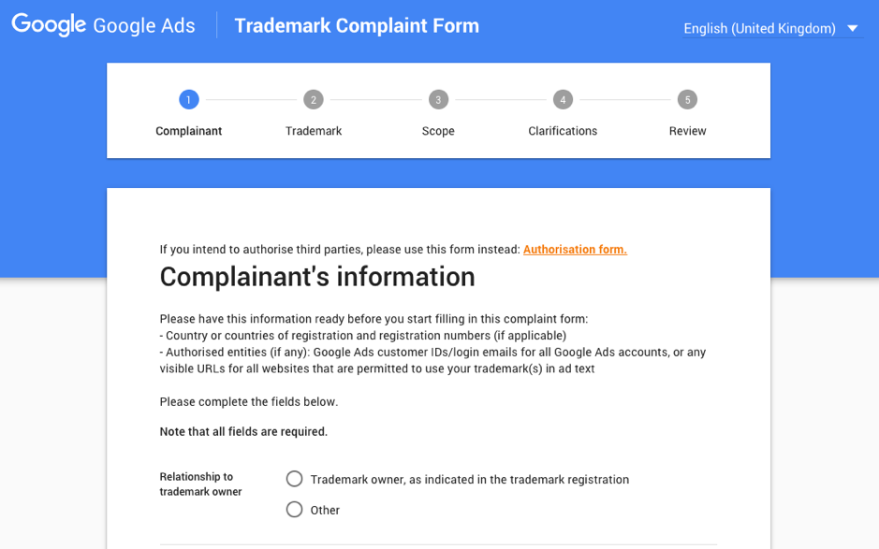Select the Trademark owner radio button

[295, 479]
